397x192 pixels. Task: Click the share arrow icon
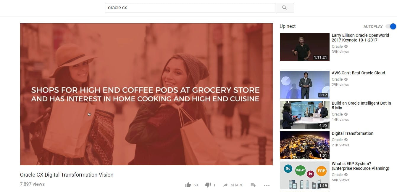[x=225, y=185]
